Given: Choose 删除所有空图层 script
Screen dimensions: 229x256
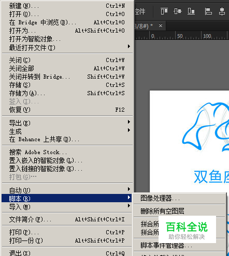Looking at the screenshot, I should pos(179,211).
